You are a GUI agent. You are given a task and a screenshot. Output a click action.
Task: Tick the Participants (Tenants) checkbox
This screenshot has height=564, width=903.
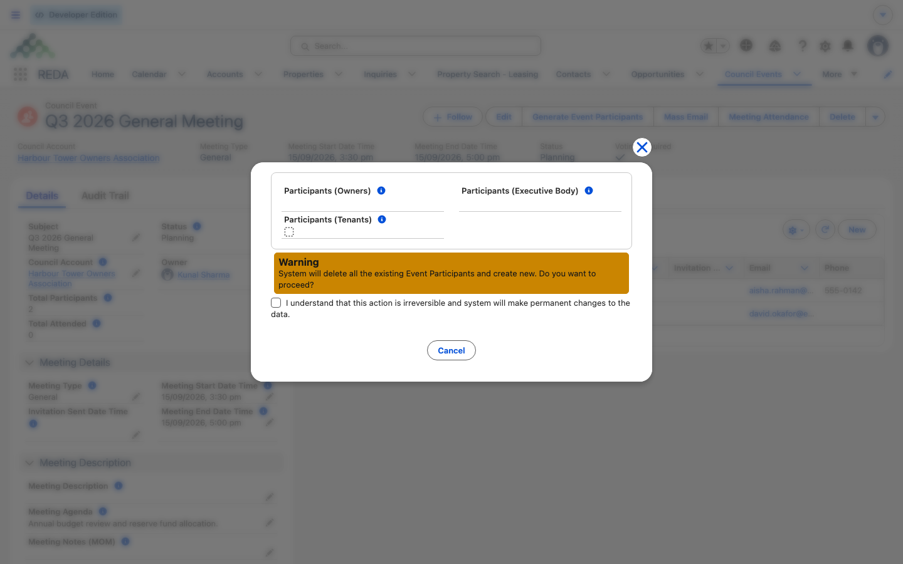289,232
